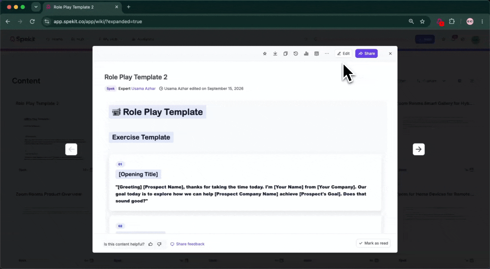Favorite this Spek with the star icon

pos(265,54)
